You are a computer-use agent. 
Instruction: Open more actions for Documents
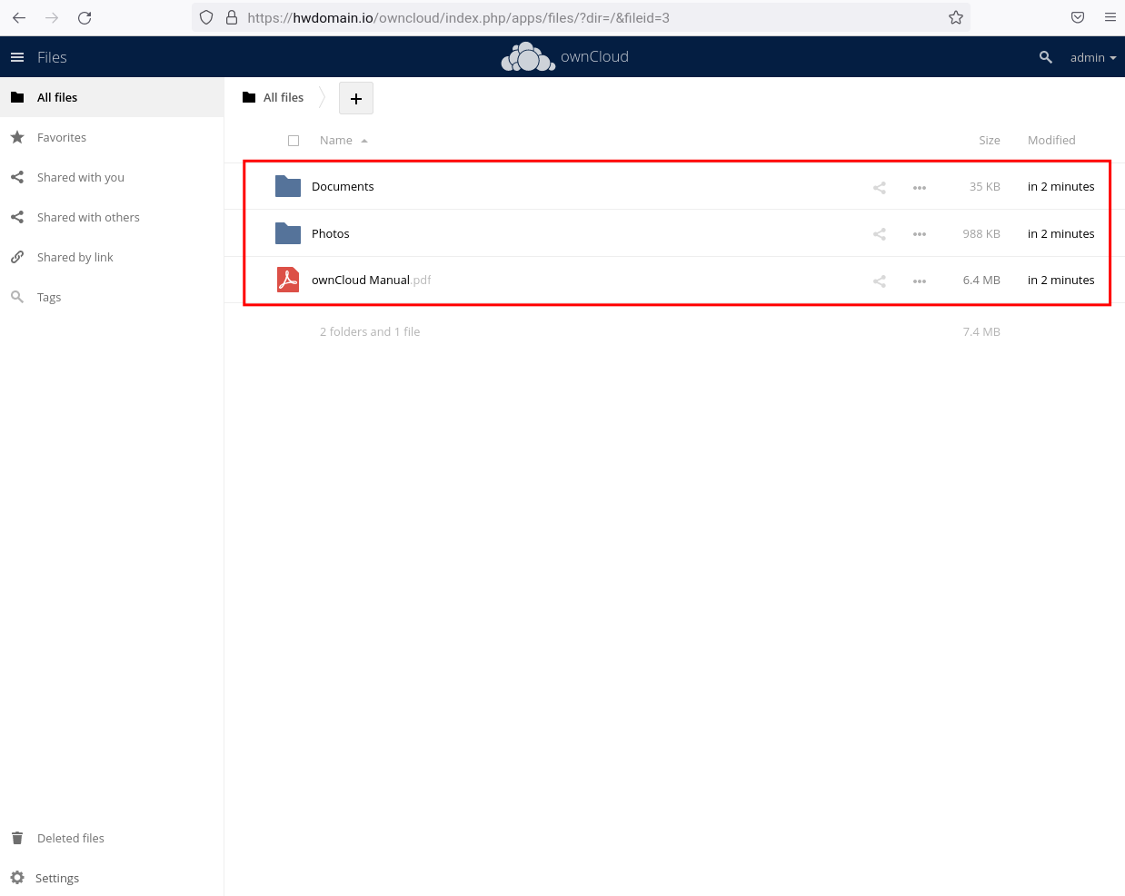click(920, 187)
